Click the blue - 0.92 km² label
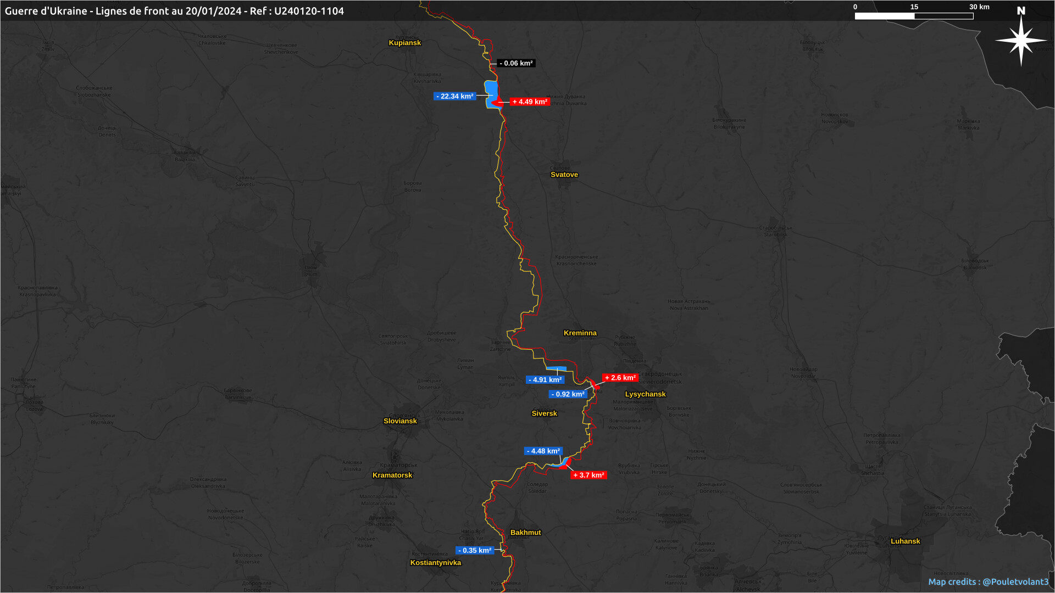The image size is (1055, 593). (568, 394)
